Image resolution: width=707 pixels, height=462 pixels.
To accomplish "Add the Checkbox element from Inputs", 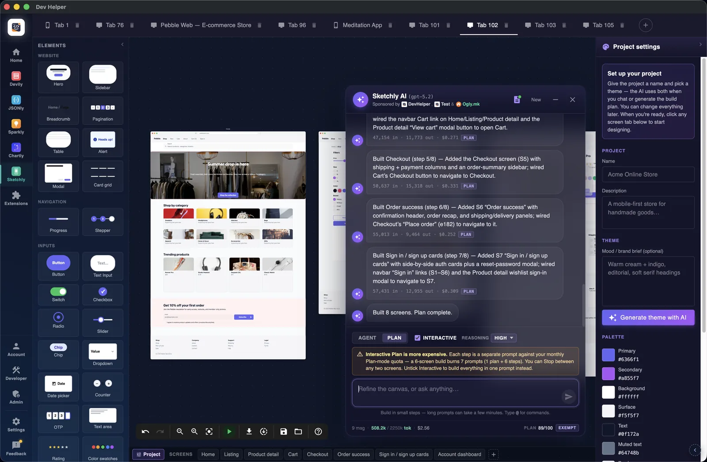I will [103, 294].
